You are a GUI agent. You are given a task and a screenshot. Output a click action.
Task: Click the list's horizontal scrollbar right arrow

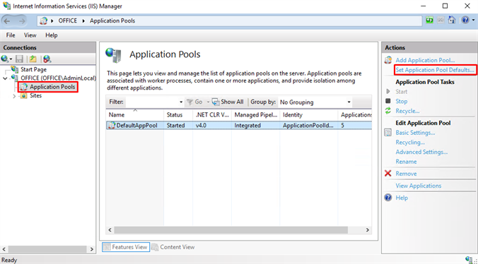368,230
